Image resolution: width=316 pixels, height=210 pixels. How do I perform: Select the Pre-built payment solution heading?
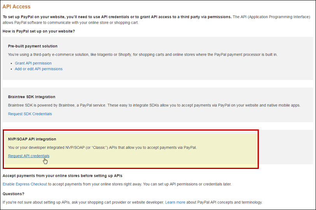33,46
